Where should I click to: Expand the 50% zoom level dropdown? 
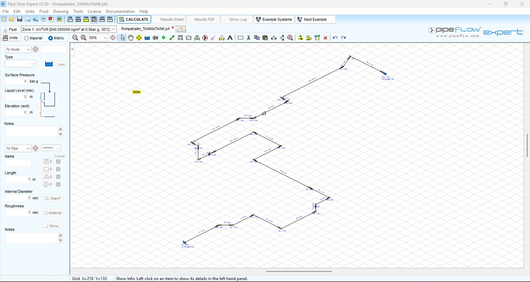[105, 38]
